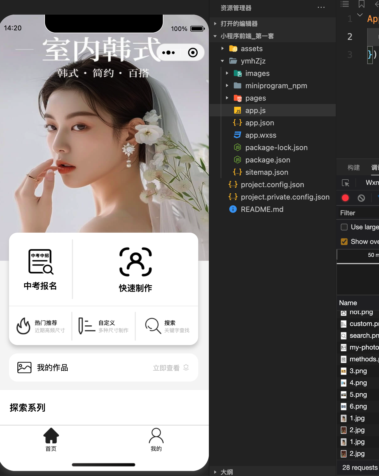The width and height of the screenshot is (379, 476).
Task: Click the bookmark icon in editor toolbar
Action: [x=362, y=4]
